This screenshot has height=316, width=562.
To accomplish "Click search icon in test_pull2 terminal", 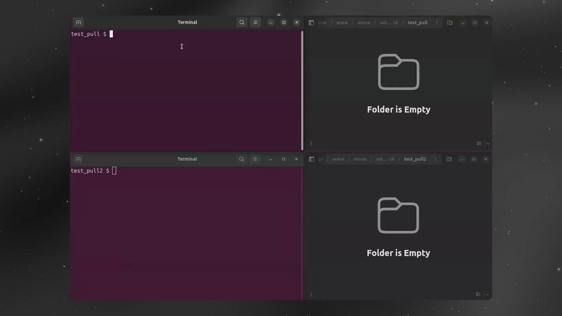I will (x=242, y=159).
